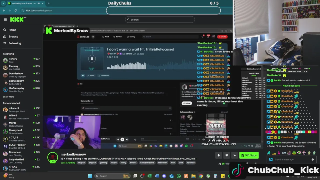
Task: Click BandLab red Create button
Action: pos(222,37)
